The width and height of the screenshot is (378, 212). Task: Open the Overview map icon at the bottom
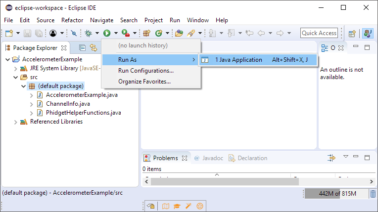[x=166, y=206]
